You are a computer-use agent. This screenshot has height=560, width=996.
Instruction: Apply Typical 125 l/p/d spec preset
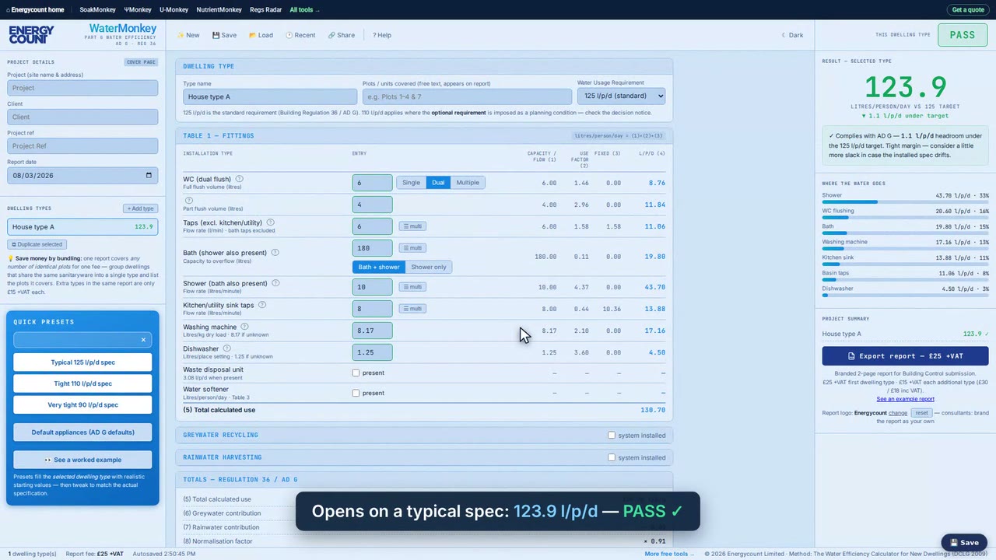(x=82, y=362)
